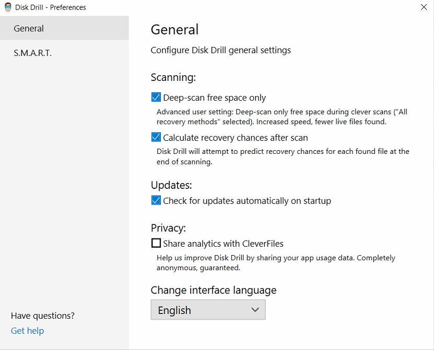Click 'Configure Disk Drill general settings' text

220,50
